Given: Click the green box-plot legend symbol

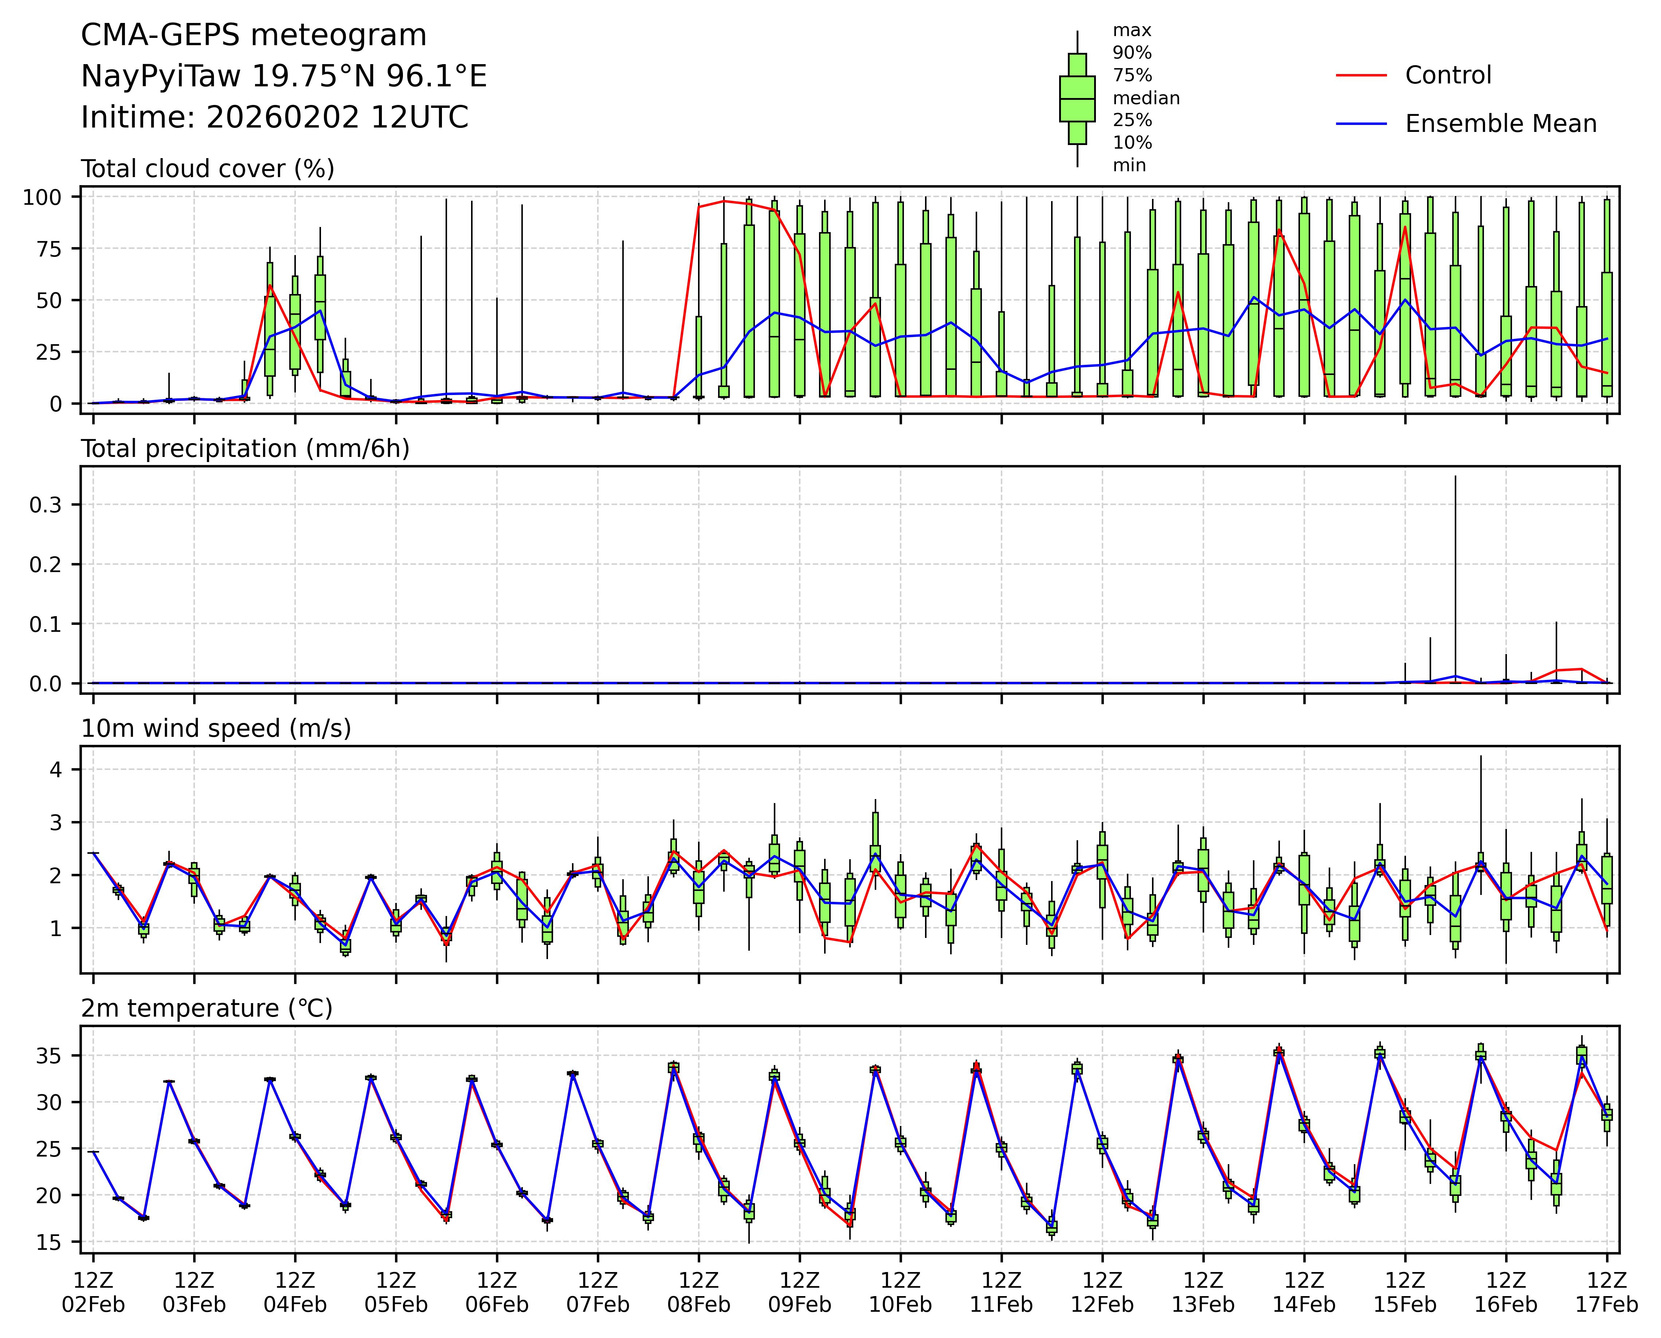Looking at the screenshot, I should [1077, 99].
